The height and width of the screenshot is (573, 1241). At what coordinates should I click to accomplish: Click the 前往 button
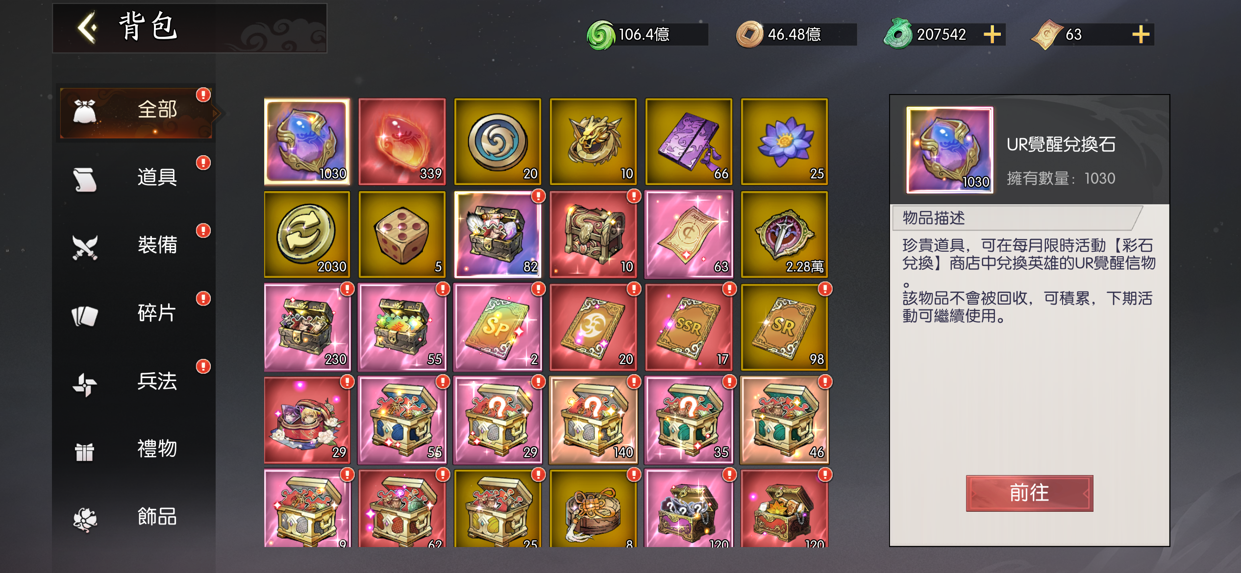(x=1029, y=493)
